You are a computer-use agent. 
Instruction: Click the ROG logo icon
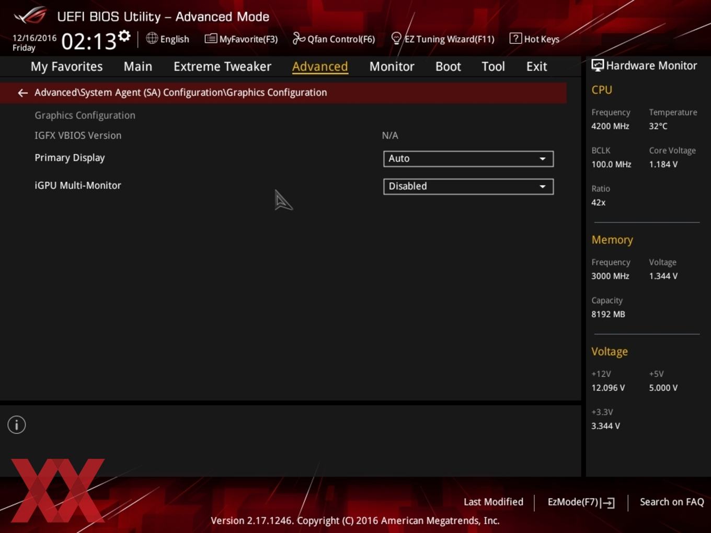(30, 16)
